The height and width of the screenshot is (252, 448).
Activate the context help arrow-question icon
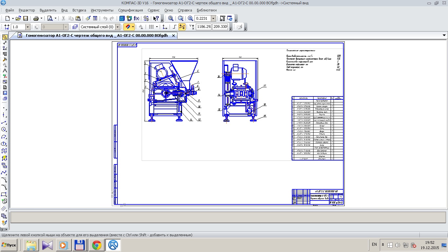pos(156,18)
